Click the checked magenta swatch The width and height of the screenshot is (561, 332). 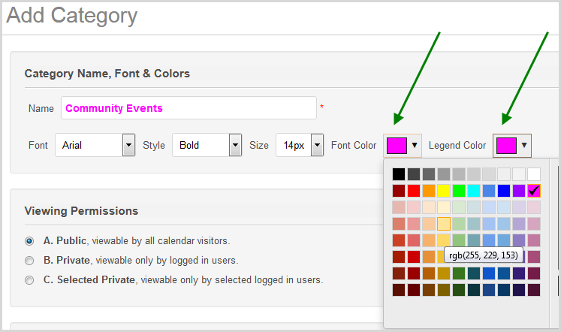click(534, 191)
